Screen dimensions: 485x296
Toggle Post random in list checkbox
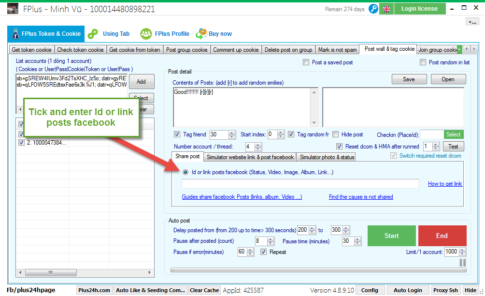tap(423, 62)
